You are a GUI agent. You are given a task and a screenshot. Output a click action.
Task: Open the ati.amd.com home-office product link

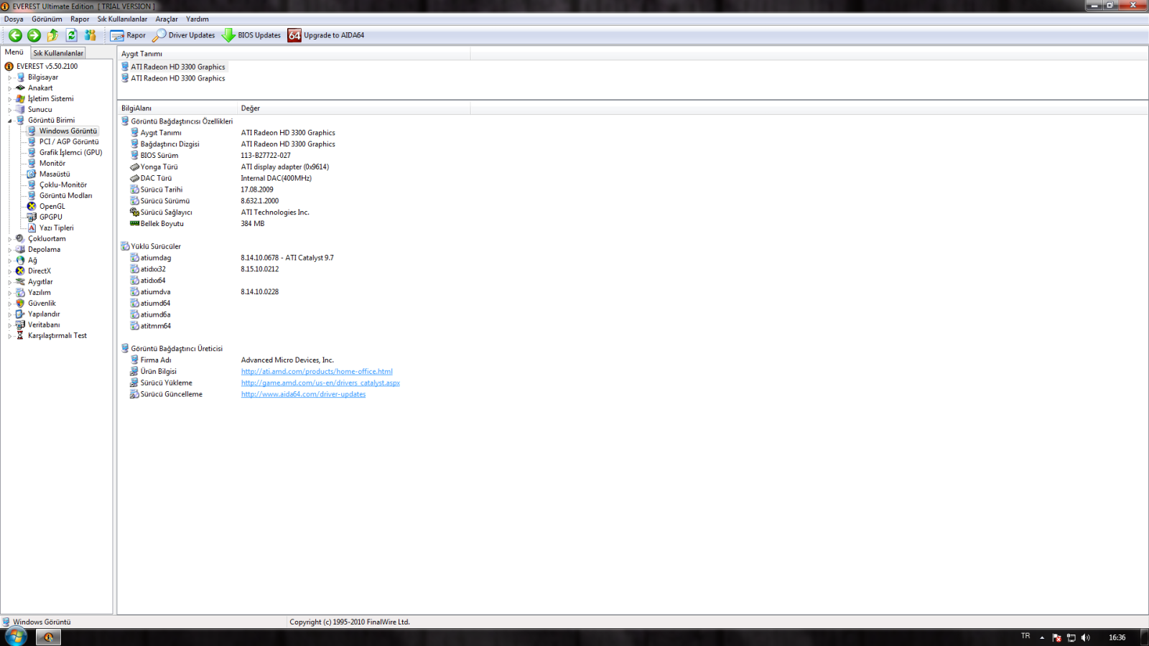[x=317, y=372]
